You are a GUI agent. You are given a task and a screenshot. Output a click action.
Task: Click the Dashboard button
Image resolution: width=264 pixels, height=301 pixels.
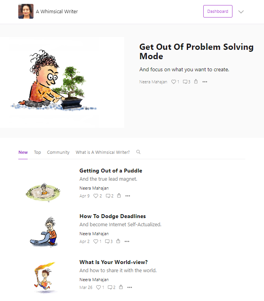(x=218, y=11)
